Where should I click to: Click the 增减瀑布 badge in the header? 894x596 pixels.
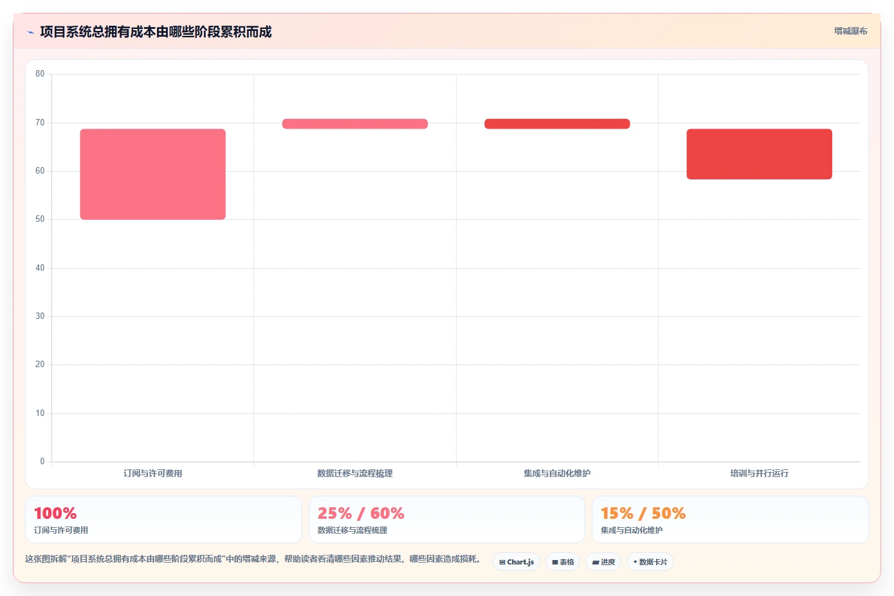click(850, 31)
